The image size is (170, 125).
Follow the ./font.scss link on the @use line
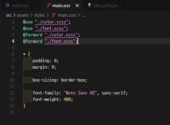[50, 29]
